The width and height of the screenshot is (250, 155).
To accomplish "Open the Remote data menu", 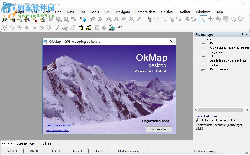I will click(145, 12).
